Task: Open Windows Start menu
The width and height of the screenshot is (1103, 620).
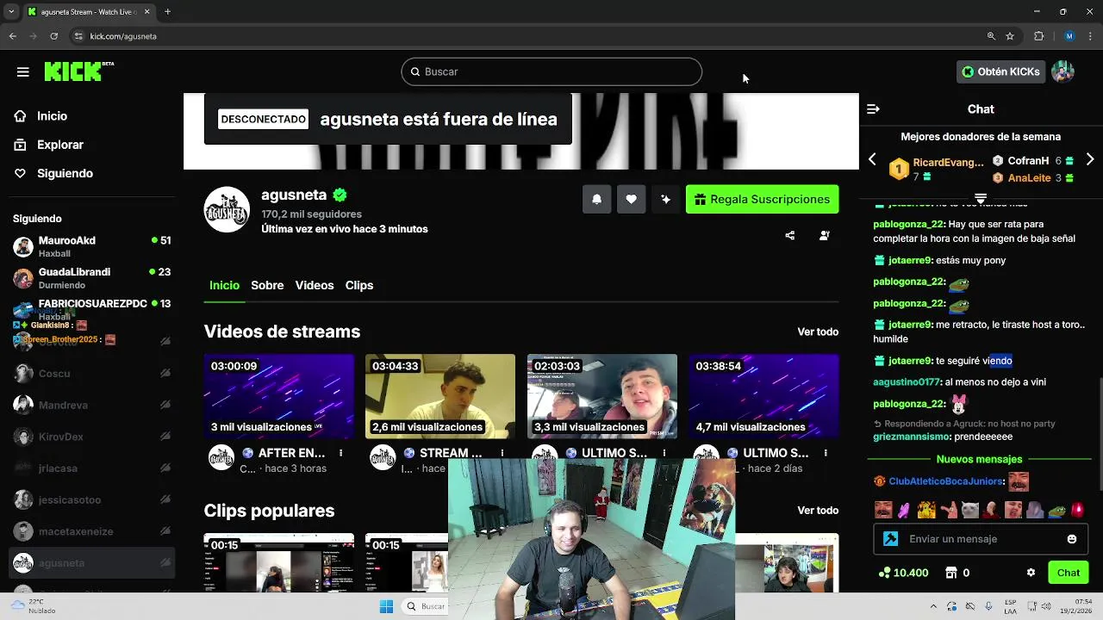Action: (x=386, y=606)
